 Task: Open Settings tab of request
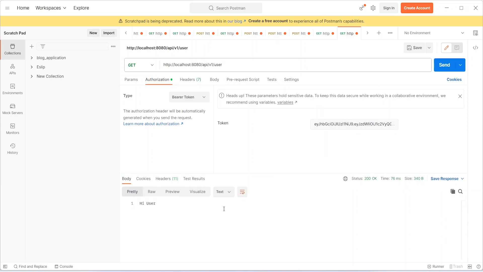click(x=291, y=79)
